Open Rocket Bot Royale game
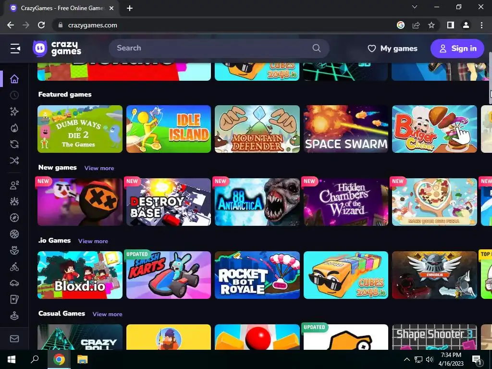492x369 pixels. click(258, 275)
